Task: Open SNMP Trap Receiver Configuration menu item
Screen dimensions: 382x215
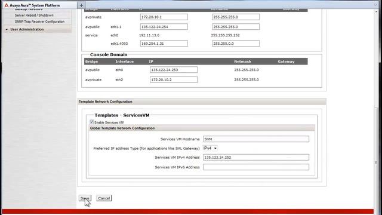Action: point(39,21)
